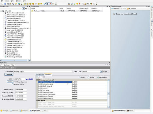Click the round X close-package toolbar icon
Screen dimensions: 153x114
13,4
